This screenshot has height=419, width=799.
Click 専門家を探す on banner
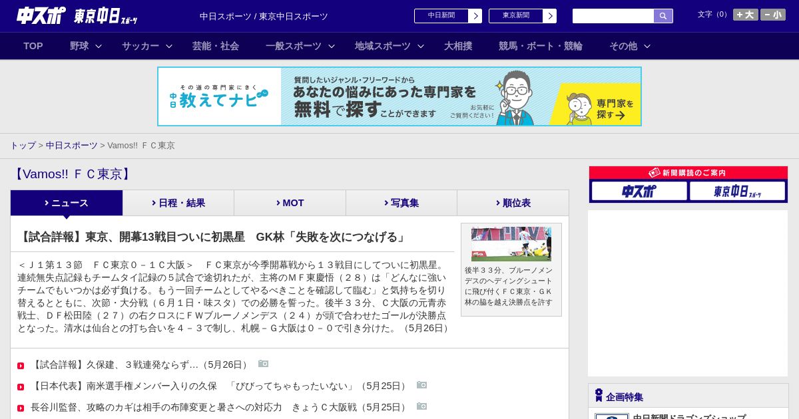click(615, 109)
